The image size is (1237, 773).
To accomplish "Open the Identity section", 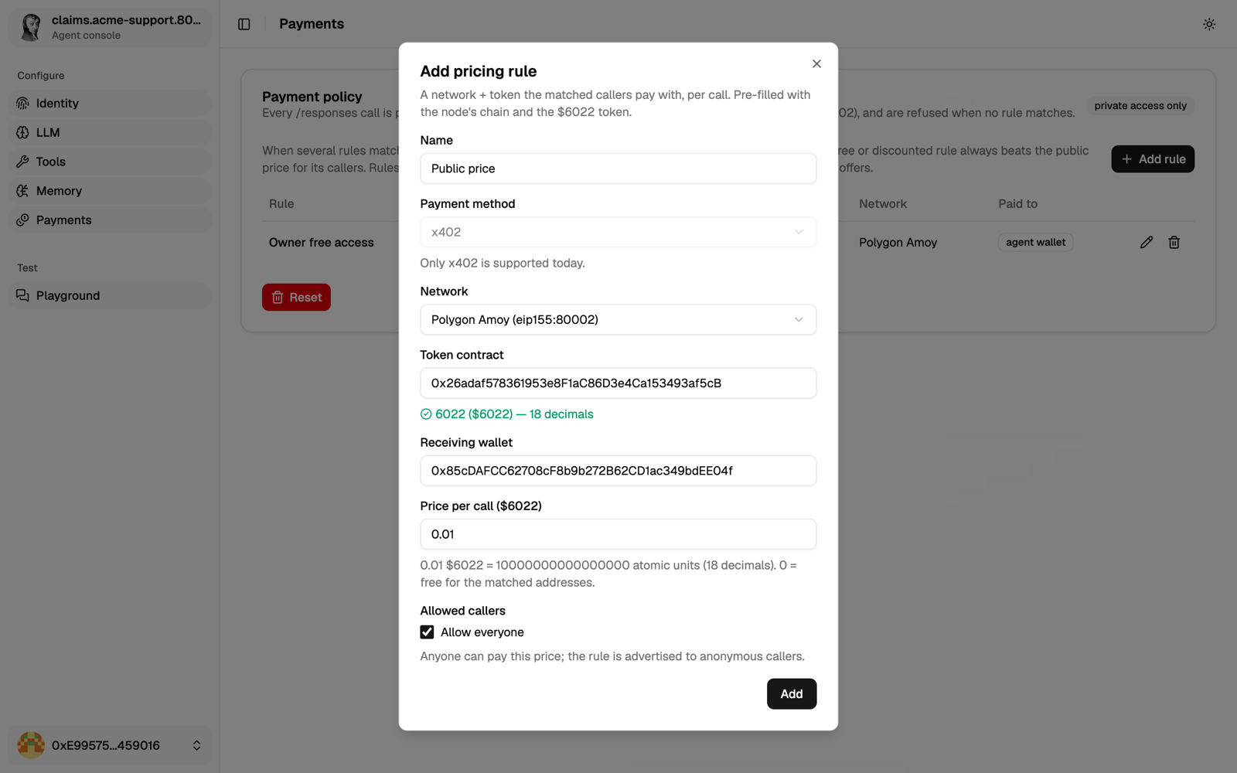I will coord(110,103).
